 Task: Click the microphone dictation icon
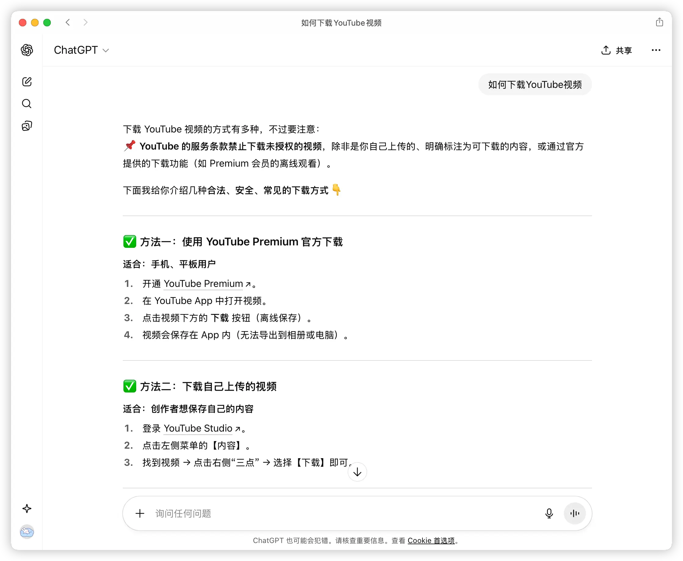549,513
